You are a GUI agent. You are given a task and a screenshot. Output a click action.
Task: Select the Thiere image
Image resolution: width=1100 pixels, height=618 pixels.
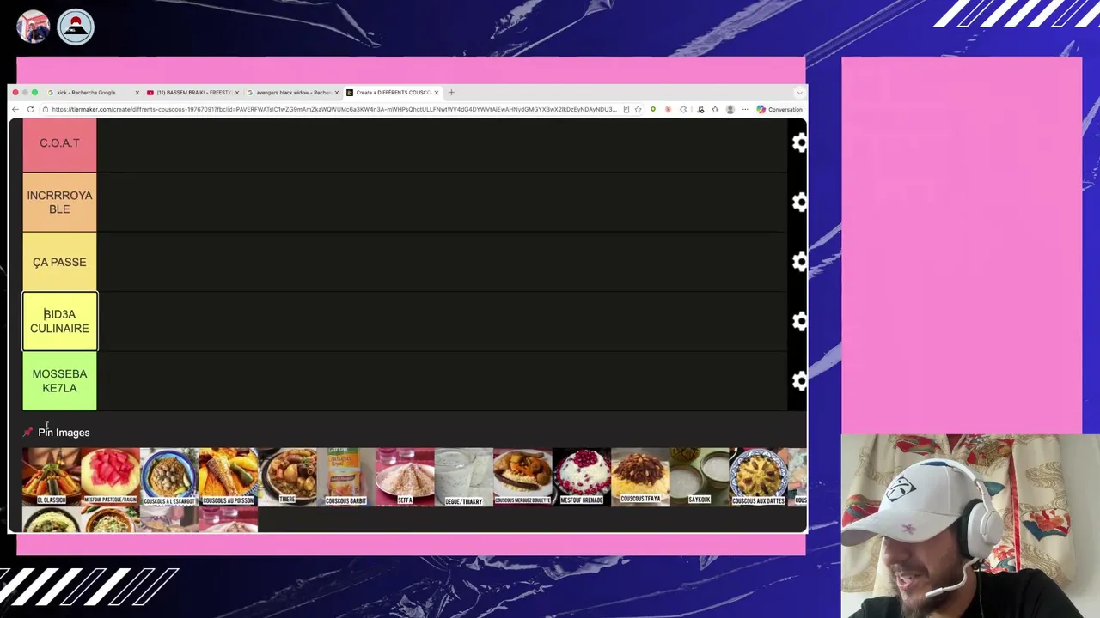click(x=287, y=476)
